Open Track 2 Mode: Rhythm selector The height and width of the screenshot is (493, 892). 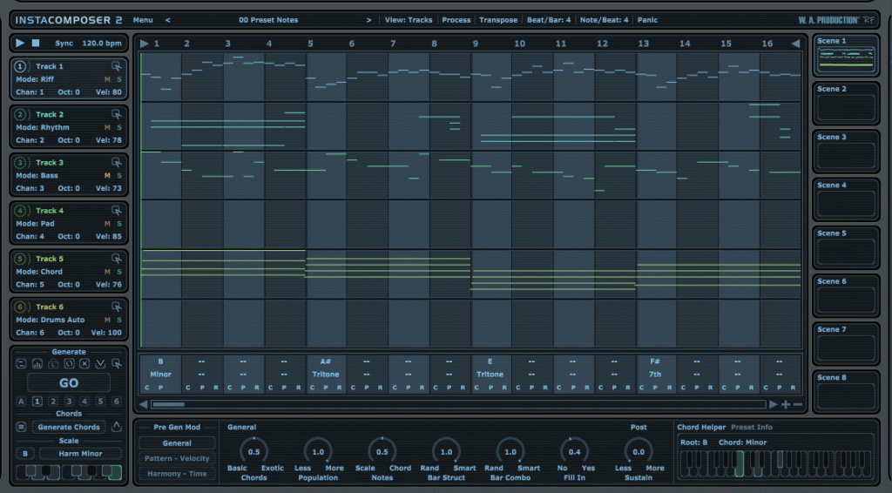click(x=43, y=127)
